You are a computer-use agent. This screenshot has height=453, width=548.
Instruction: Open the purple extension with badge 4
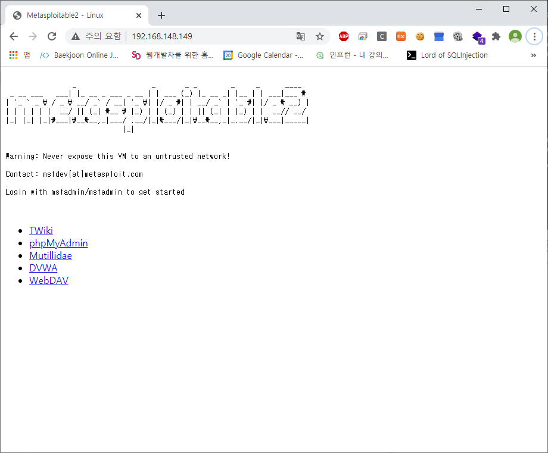tap(478, 37)
